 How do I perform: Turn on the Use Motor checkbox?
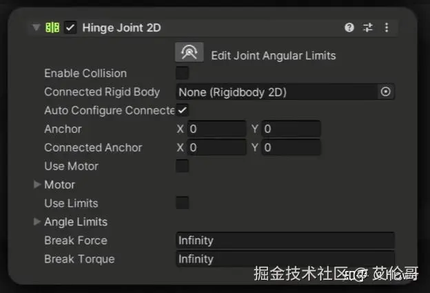pyautogui.click(x=183, y=166)
